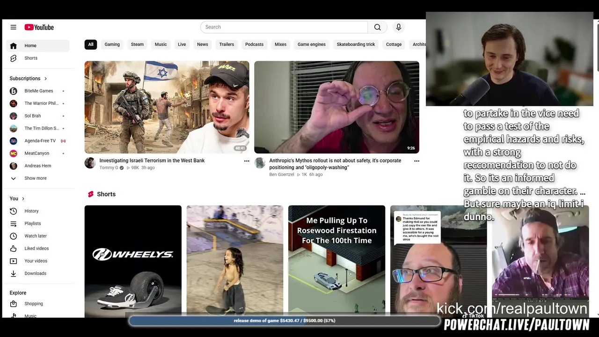
Task: Play the West Bank video thumbnail
Action: click(167, 107)
